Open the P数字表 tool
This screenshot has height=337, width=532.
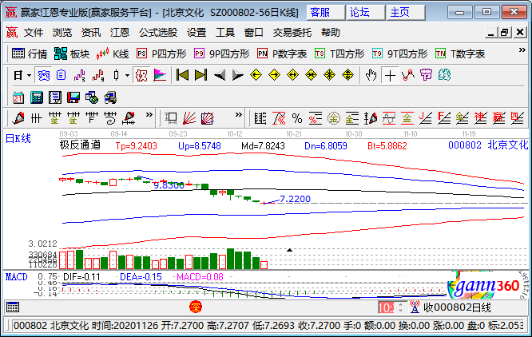(282, 54)
